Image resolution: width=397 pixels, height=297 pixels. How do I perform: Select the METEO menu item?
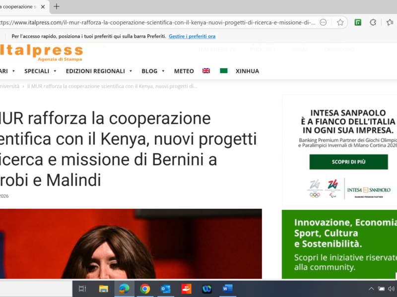click(x=184, y=71)
